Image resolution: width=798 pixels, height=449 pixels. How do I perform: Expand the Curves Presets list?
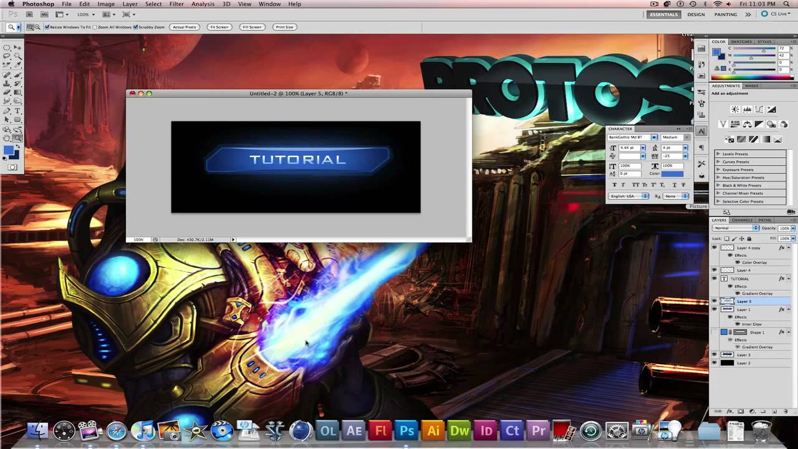click(718, 162)
